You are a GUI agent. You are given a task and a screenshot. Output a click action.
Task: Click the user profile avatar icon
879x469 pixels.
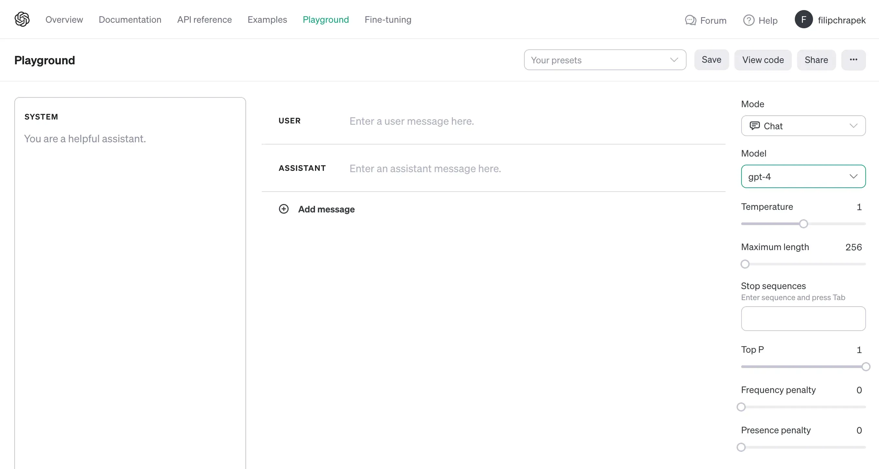pos(805,20)
